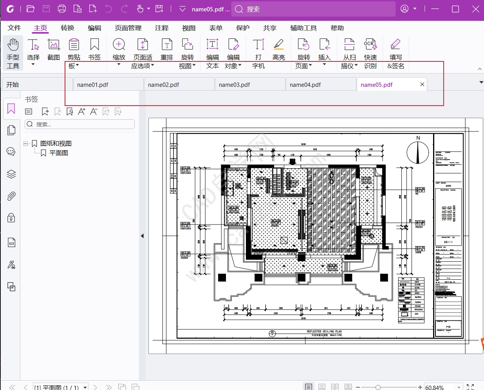Increase bookmark font size (A+)

click(81, 112)
